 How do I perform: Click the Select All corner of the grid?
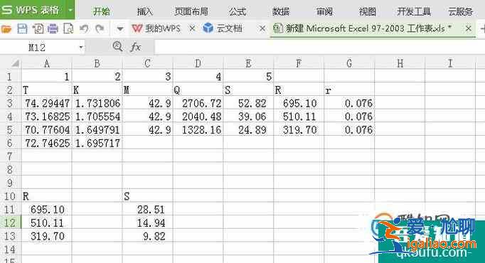[x=15, y=63]
